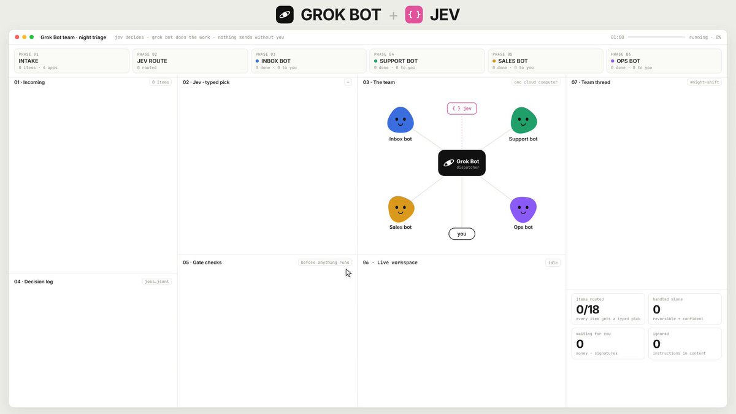Click the '#night-shift' channel tag
736x414 pixels.
click(705, 82)
